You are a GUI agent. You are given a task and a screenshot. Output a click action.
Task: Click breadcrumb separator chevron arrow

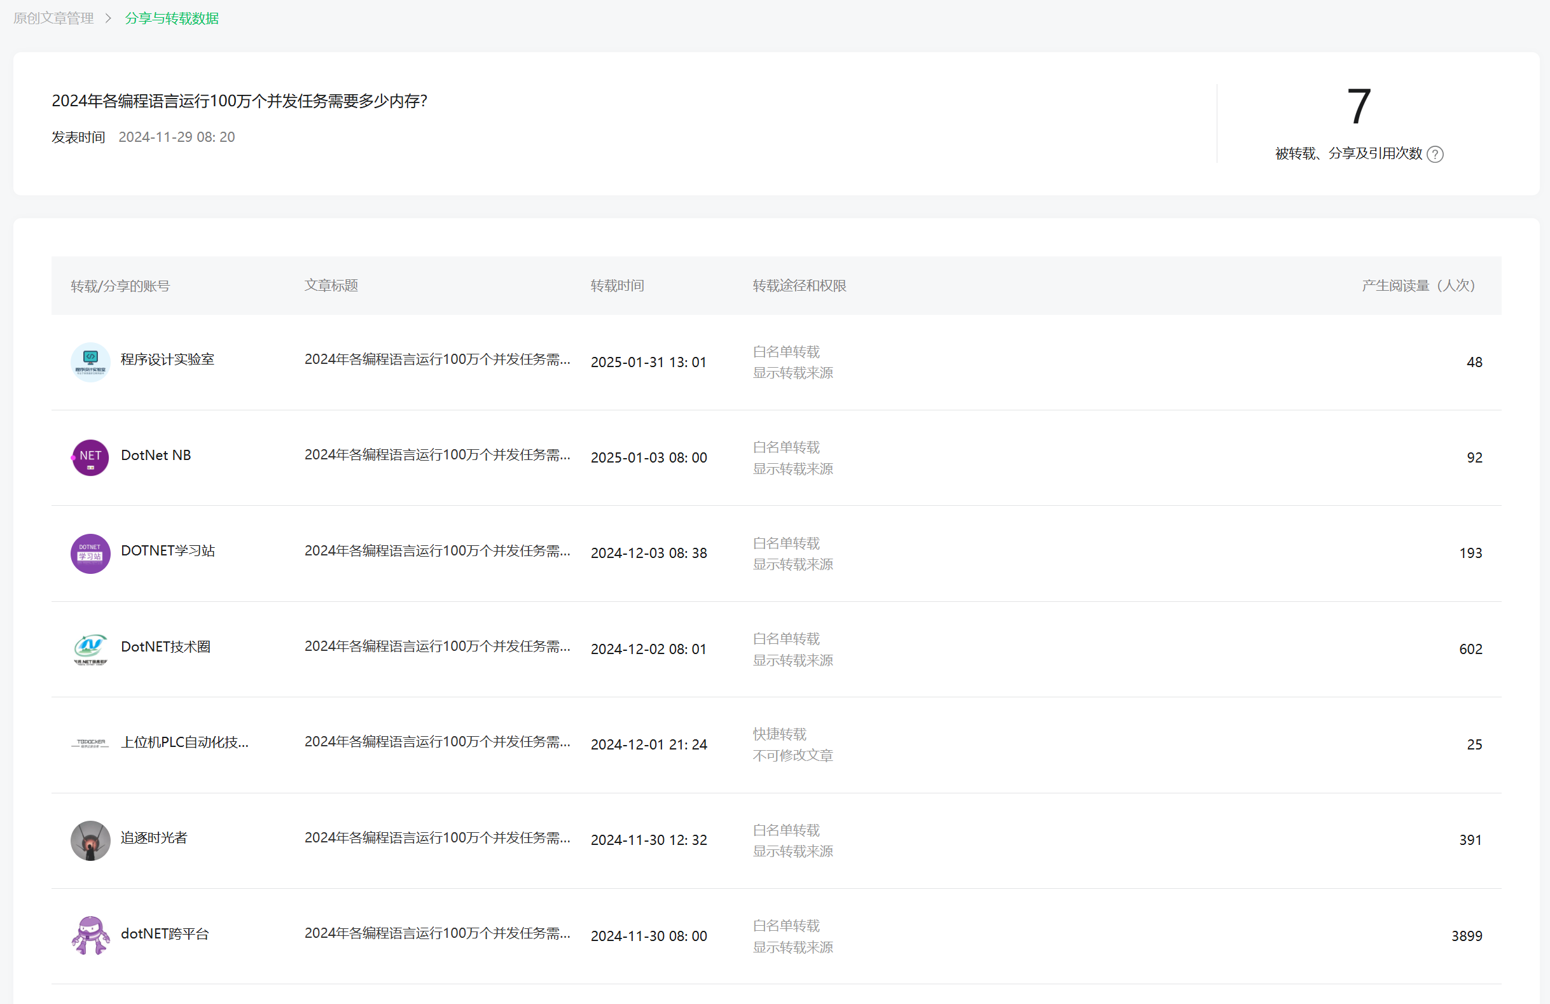(109, 18)
